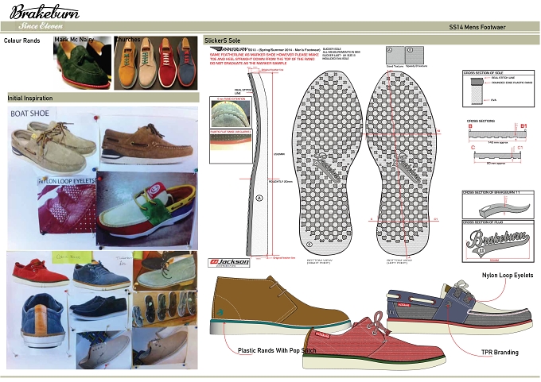Open the Churches colored shoes photo
The height and width of the screenshot is (382, 541).
[x=156, y=63]
